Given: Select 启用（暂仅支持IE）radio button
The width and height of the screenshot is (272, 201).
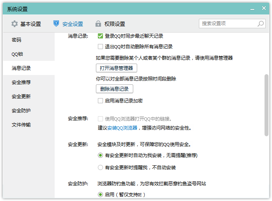Looking at the screenshot, I should pyautogui.click(x=100, y=194).
